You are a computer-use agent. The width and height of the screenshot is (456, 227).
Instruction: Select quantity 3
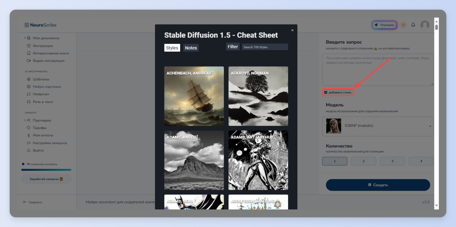(x=392, y=161)
